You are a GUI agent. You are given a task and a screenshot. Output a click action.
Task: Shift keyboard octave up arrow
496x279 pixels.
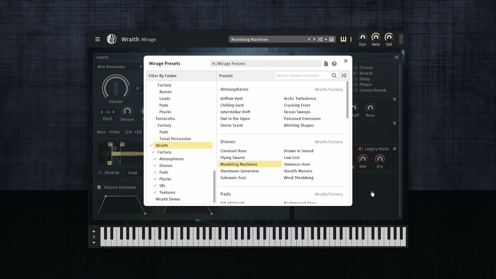[94, 231]
